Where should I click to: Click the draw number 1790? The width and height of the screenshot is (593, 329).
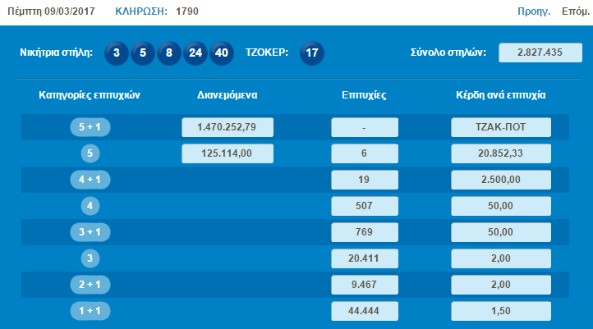tap(187, 11)
